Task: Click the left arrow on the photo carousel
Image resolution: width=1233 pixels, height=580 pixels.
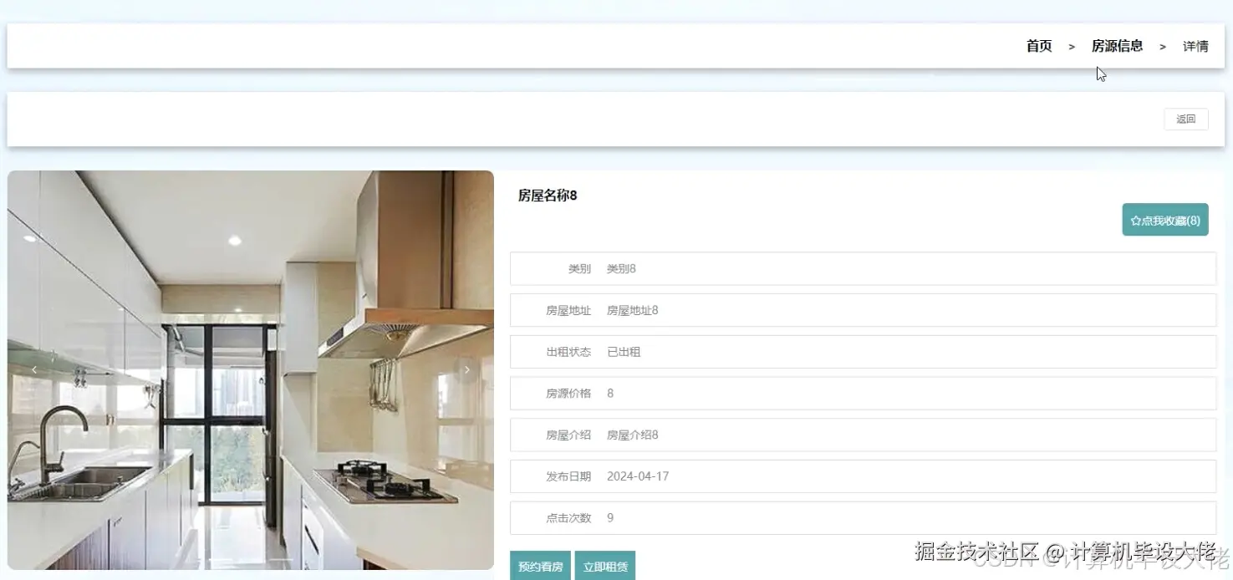Action: pyautogui.click(x=33, y=369)
